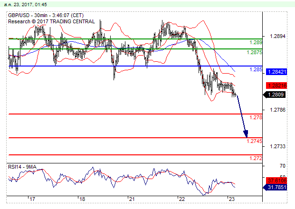This screenshot has width=295, height=209.
Task: Select the 'RSI14 - 9MA' indicator label
Action: pos(22,167)
